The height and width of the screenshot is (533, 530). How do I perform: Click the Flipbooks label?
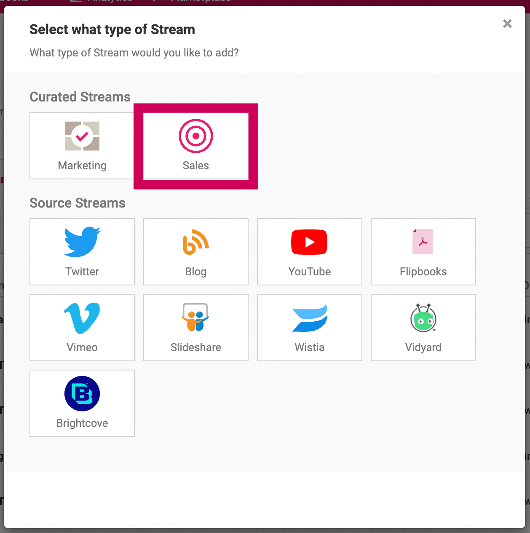(423, 272)
